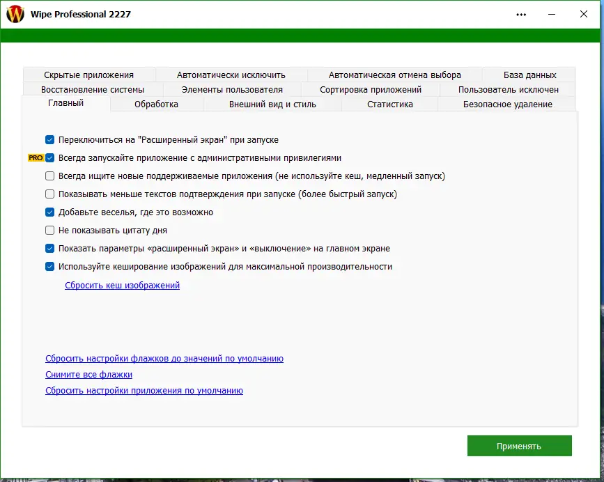
Task: Disable image caching for maximum performance
Action: point(50,266)
